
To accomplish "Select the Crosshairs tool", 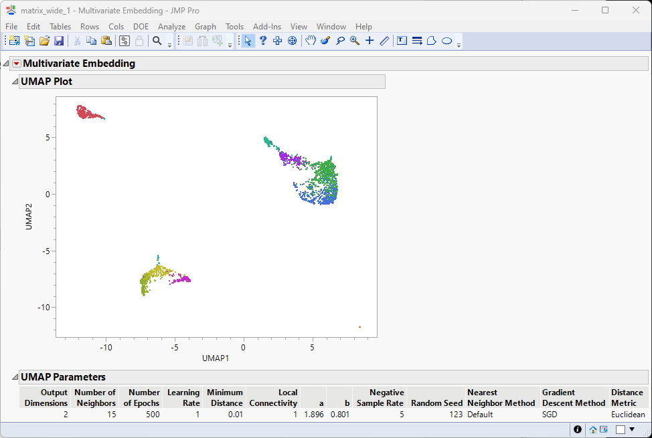I will (370, 41).
